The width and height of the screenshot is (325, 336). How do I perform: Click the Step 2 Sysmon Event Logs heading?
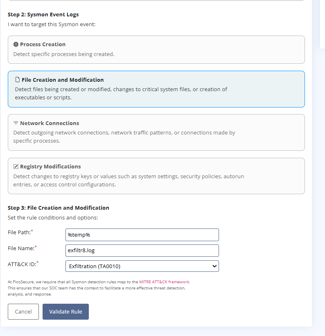43,15
